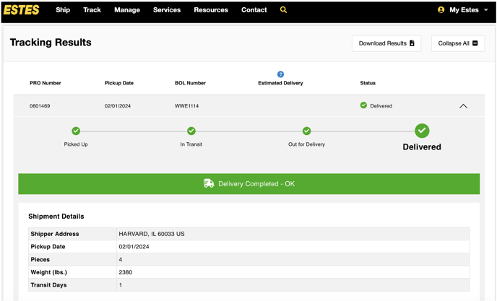Image resolution: width=497 pixels, height=301 pixels.
Task: Open the Services menu
Action: [167, 10]
